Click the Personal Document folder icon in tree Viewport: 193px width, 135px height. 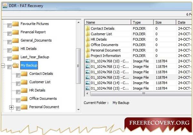(24, 107)
